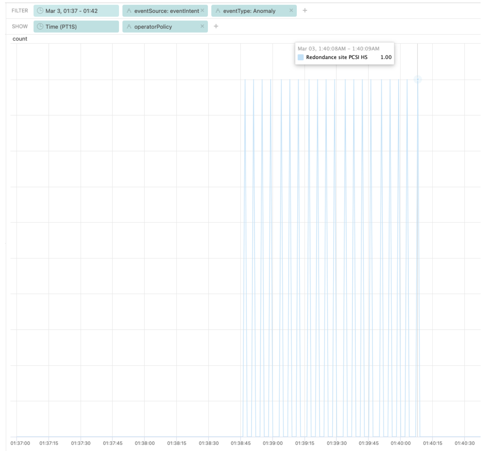Click the attribute icon on eventType filter
The height and width of the screenshot is (451, 487).
[x=218, y=11]
